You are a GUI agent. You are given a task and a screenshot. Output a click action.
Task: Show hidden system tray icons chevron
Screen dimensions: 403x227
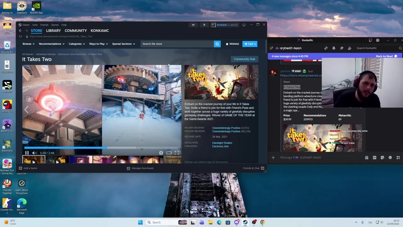point(356,222)
